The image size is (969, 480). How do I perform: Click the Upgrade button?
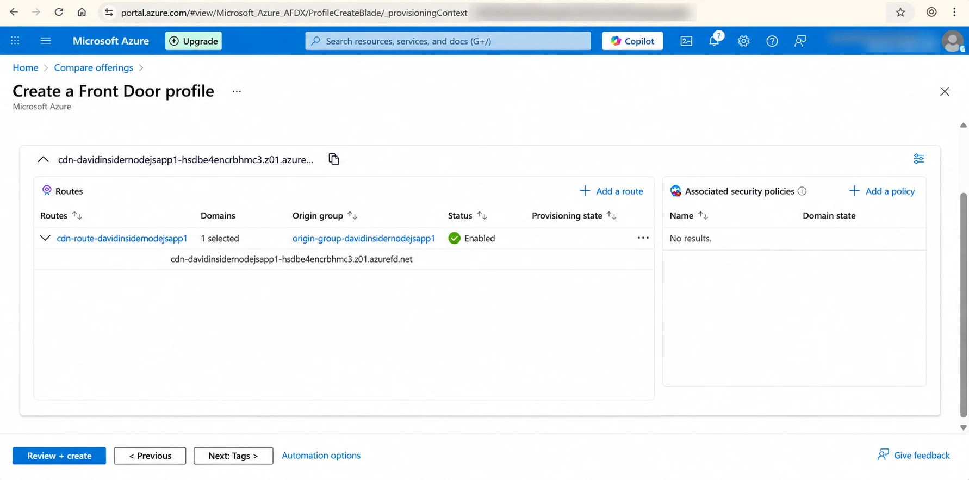(194, 41)
